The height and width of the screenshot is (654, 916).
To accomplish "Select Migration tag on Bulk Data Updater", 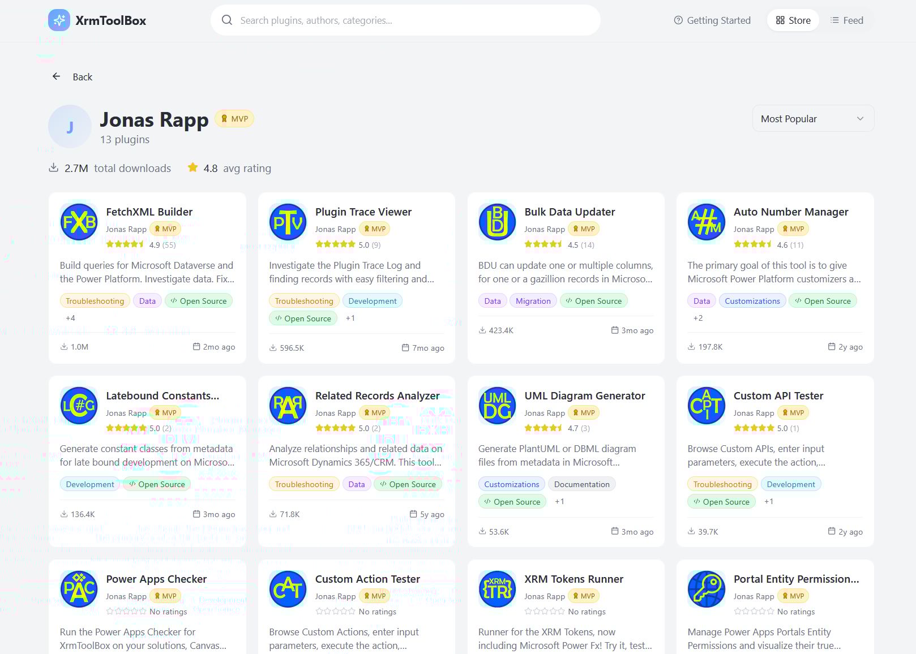I will (533, 301).
